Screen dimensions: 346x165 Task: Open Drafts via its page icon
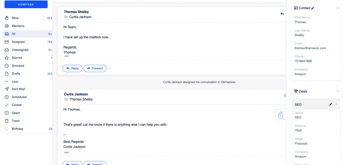(x=7, y=74)
